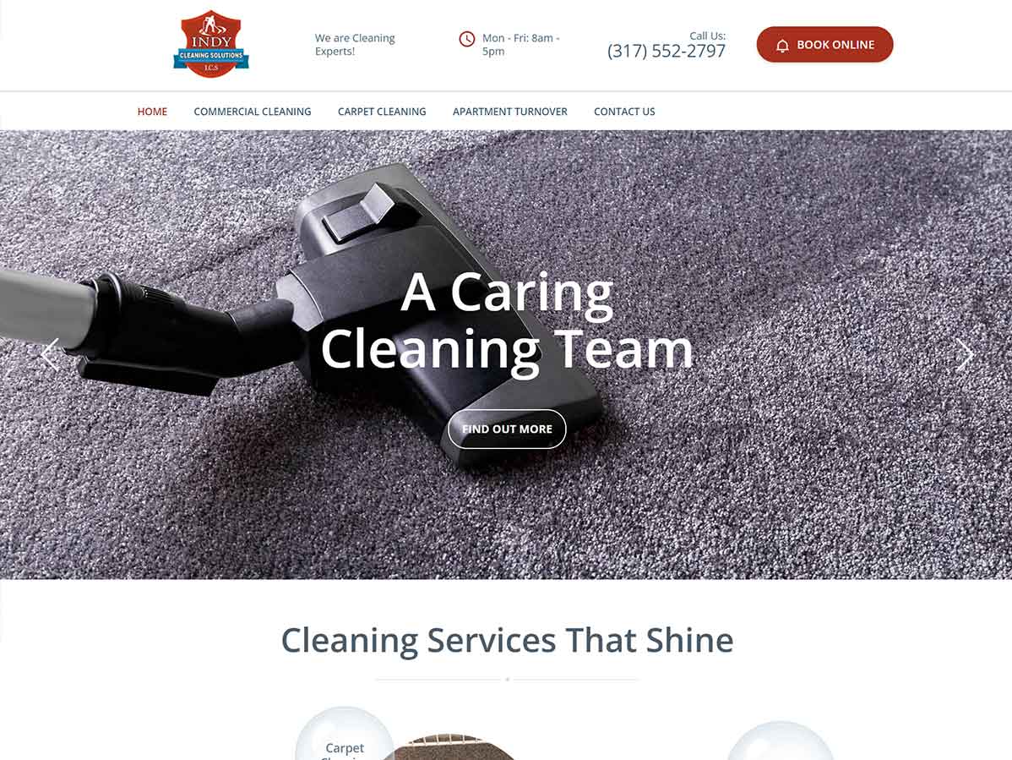Click the Indy Cleaning Solutions logo
This screenshot has height=760, width=1012.
211,44
